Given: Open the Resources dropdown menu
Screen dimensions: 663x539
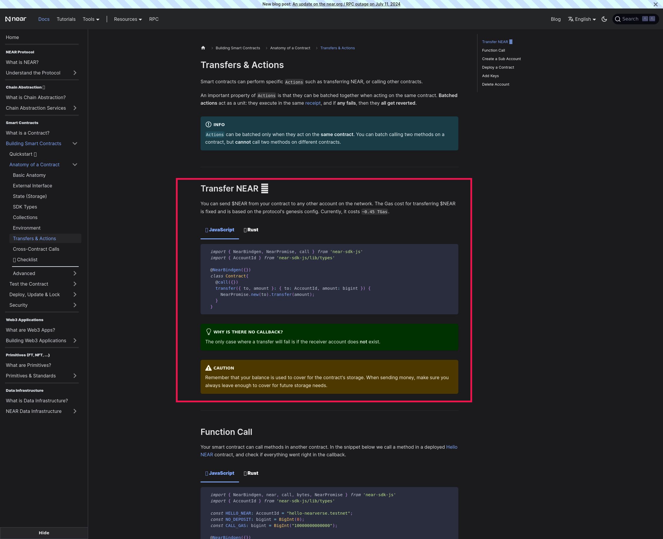Looking at the screenshot, I should 128,19.
